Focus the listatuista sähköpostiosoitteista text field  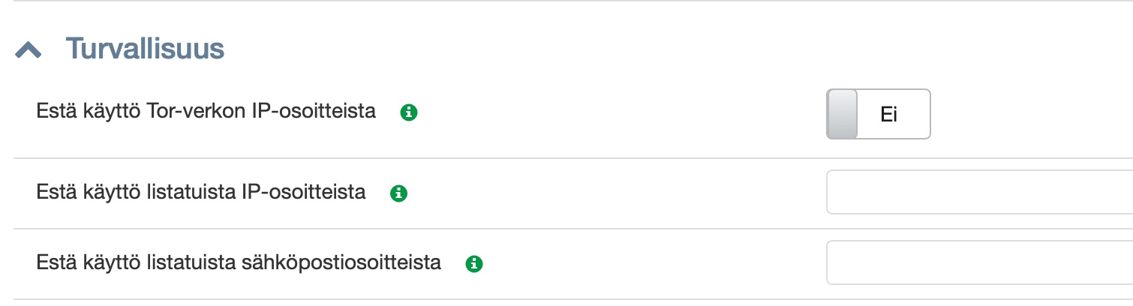(x=975, y=262)
